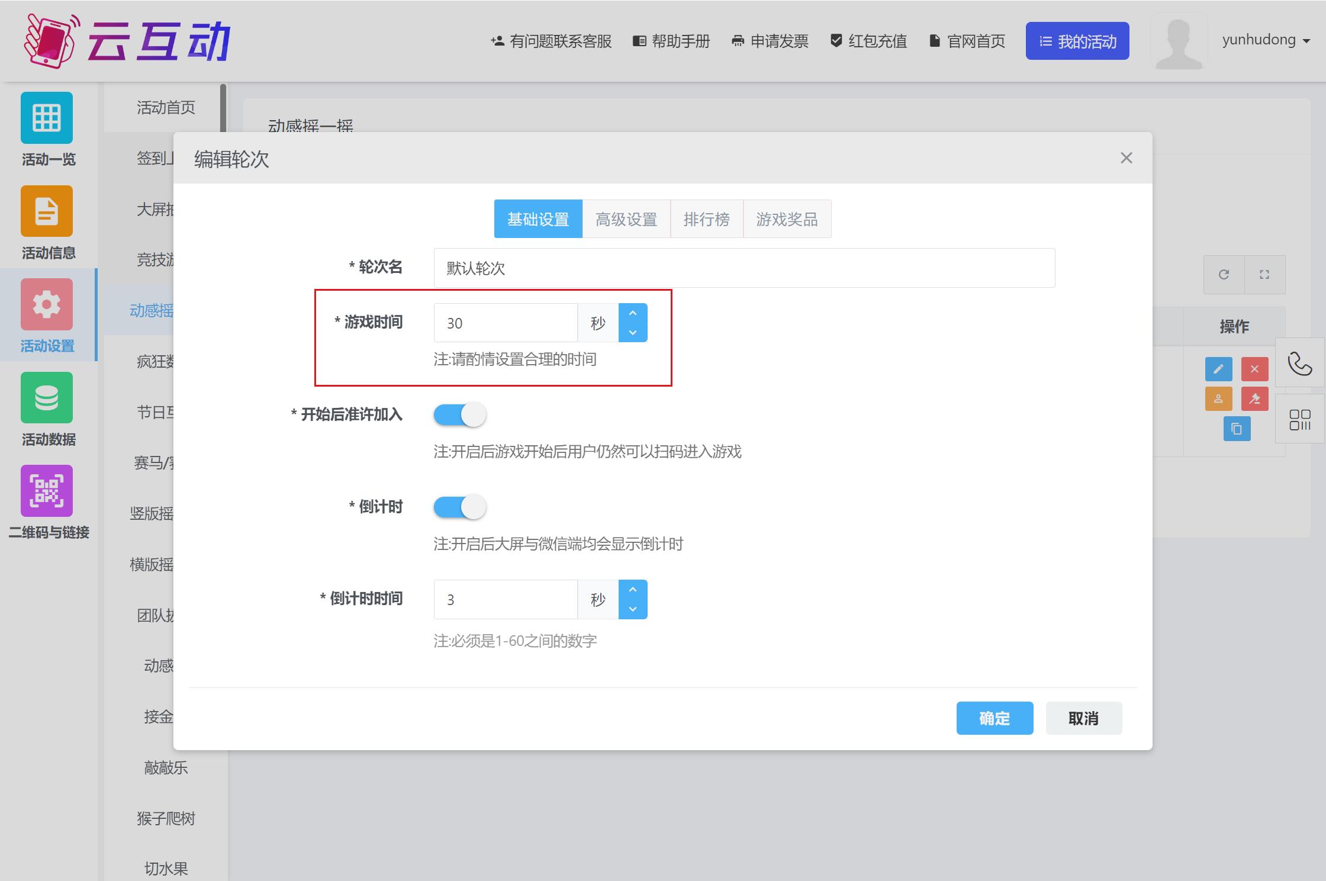Click the red X delete icon under 操作
1326x881 pixels.
point(1254,369)
